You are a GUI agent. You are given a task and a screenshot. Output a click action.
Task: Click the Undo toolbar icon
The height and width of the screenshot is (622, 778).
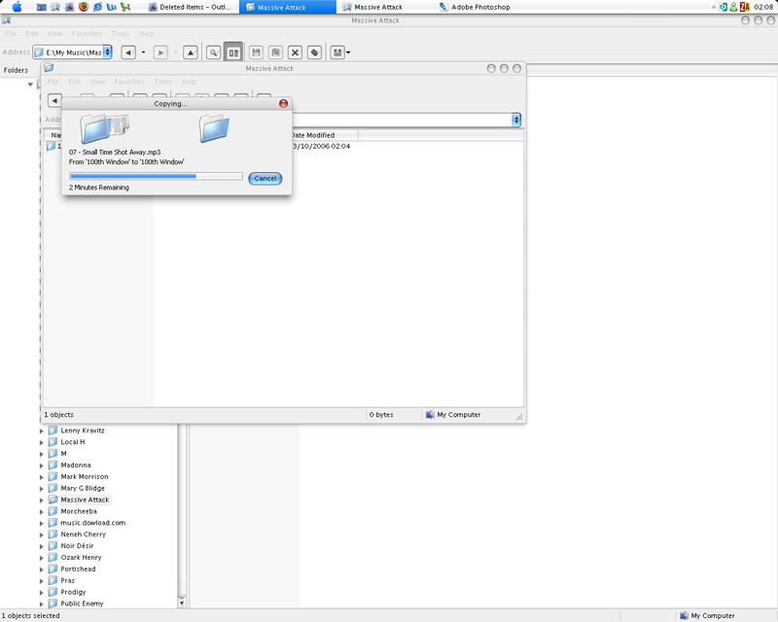[x=314, y=52]
